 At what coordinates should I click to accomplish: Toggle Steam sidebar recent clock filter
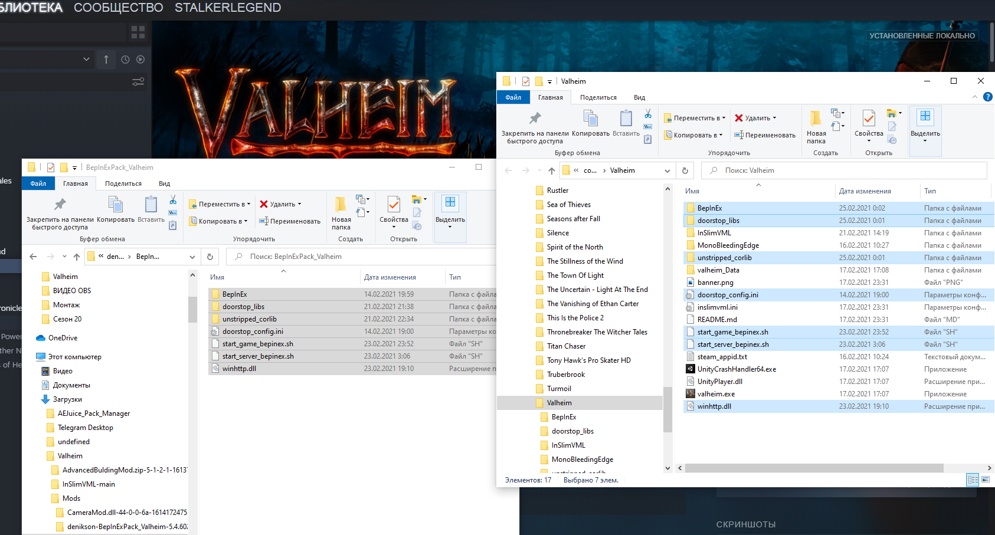click(125, 60)
